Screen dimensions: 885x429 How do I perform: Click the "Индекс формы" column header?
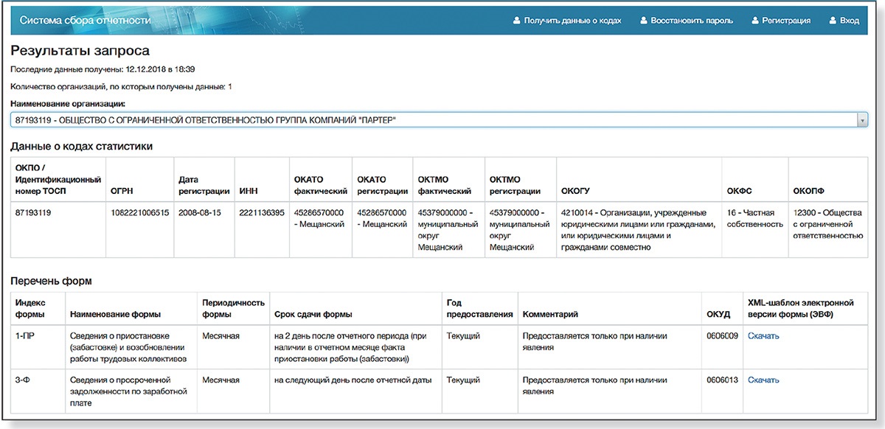coord(30,308)
